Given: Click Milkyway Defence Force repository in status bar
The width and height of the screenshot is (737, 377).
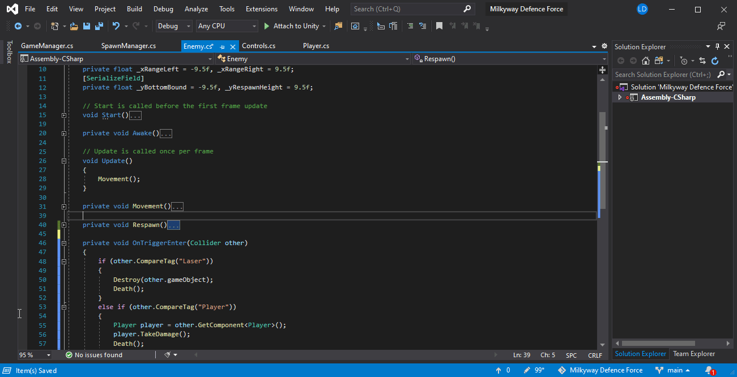Looking at the screenshot, I should (600, 370).
